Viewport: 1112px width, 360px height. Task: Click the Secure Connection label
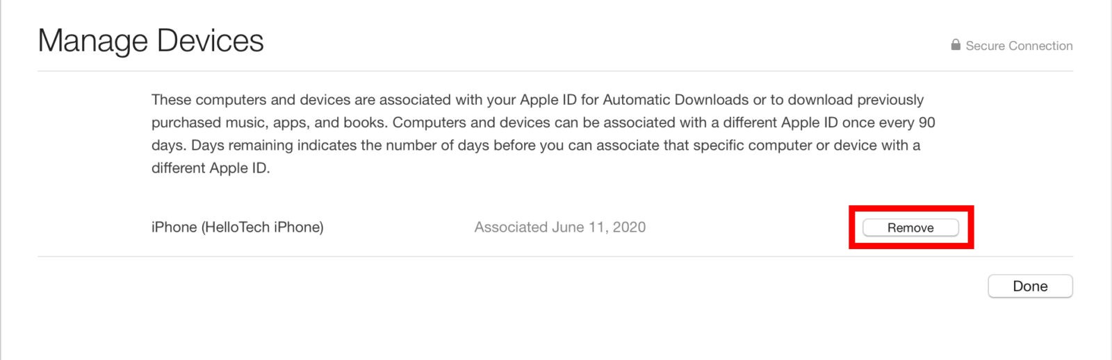point(1019,46)
